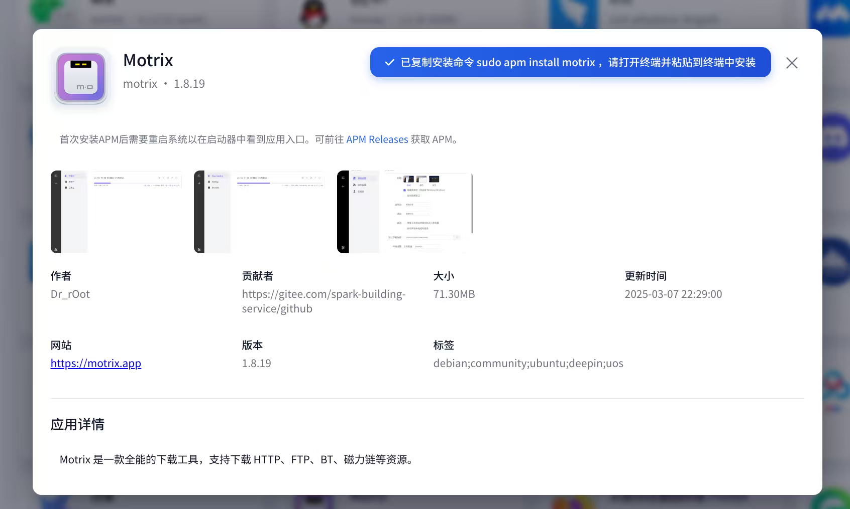This screenshot has height=509, width=850.
Task: Click the size value 71.30MB
Action: click(x=454, y=294)
